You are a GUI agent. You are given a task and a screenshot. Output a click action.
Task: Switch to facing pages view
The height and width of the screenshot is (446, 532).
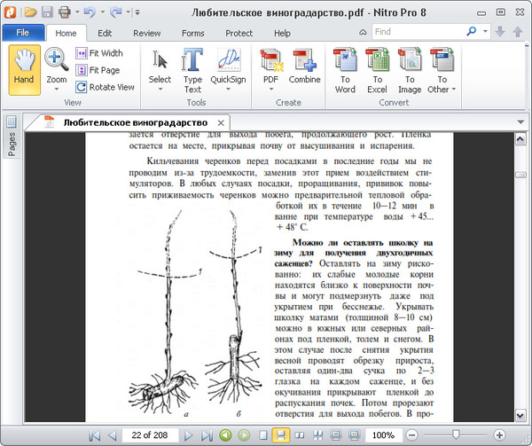tap(299, 435)
